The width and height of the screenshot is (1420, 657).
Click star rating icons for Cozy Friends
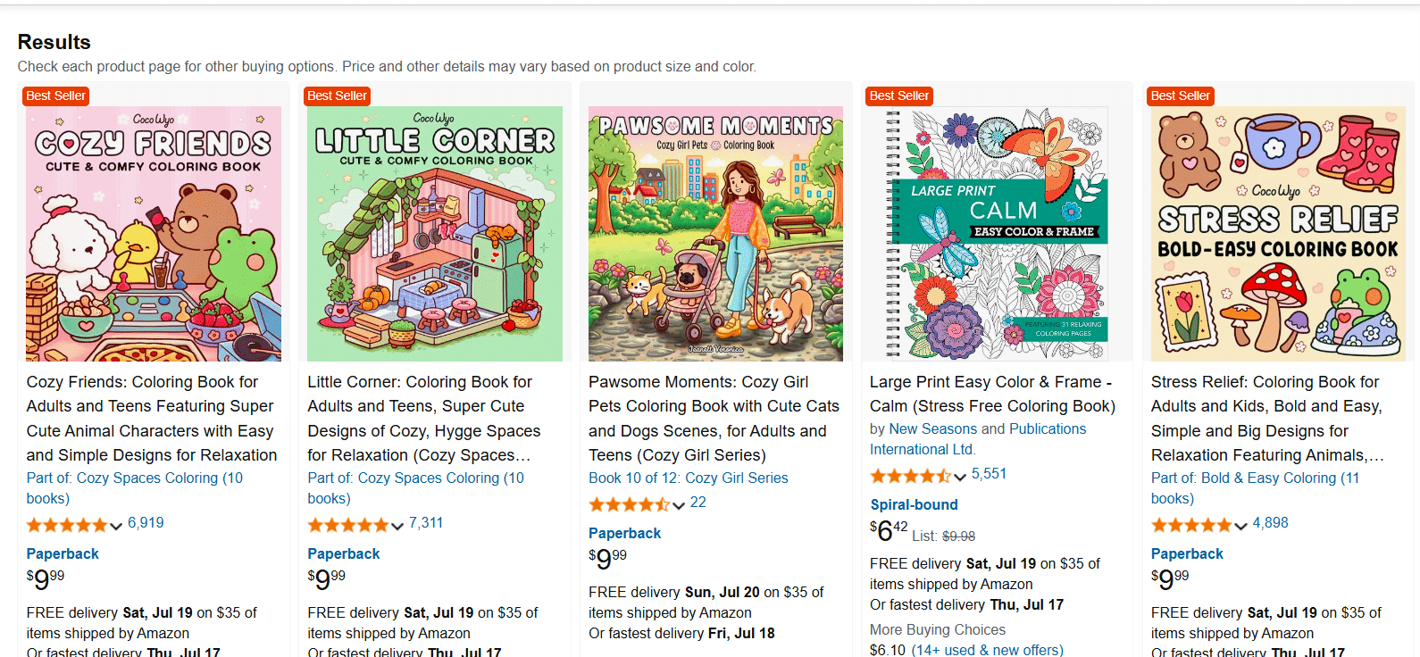click(67, 525)
